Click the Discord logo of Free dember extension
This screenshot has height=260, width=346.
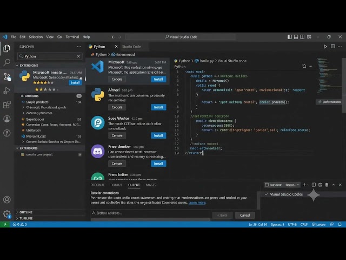tap(97, 151)
